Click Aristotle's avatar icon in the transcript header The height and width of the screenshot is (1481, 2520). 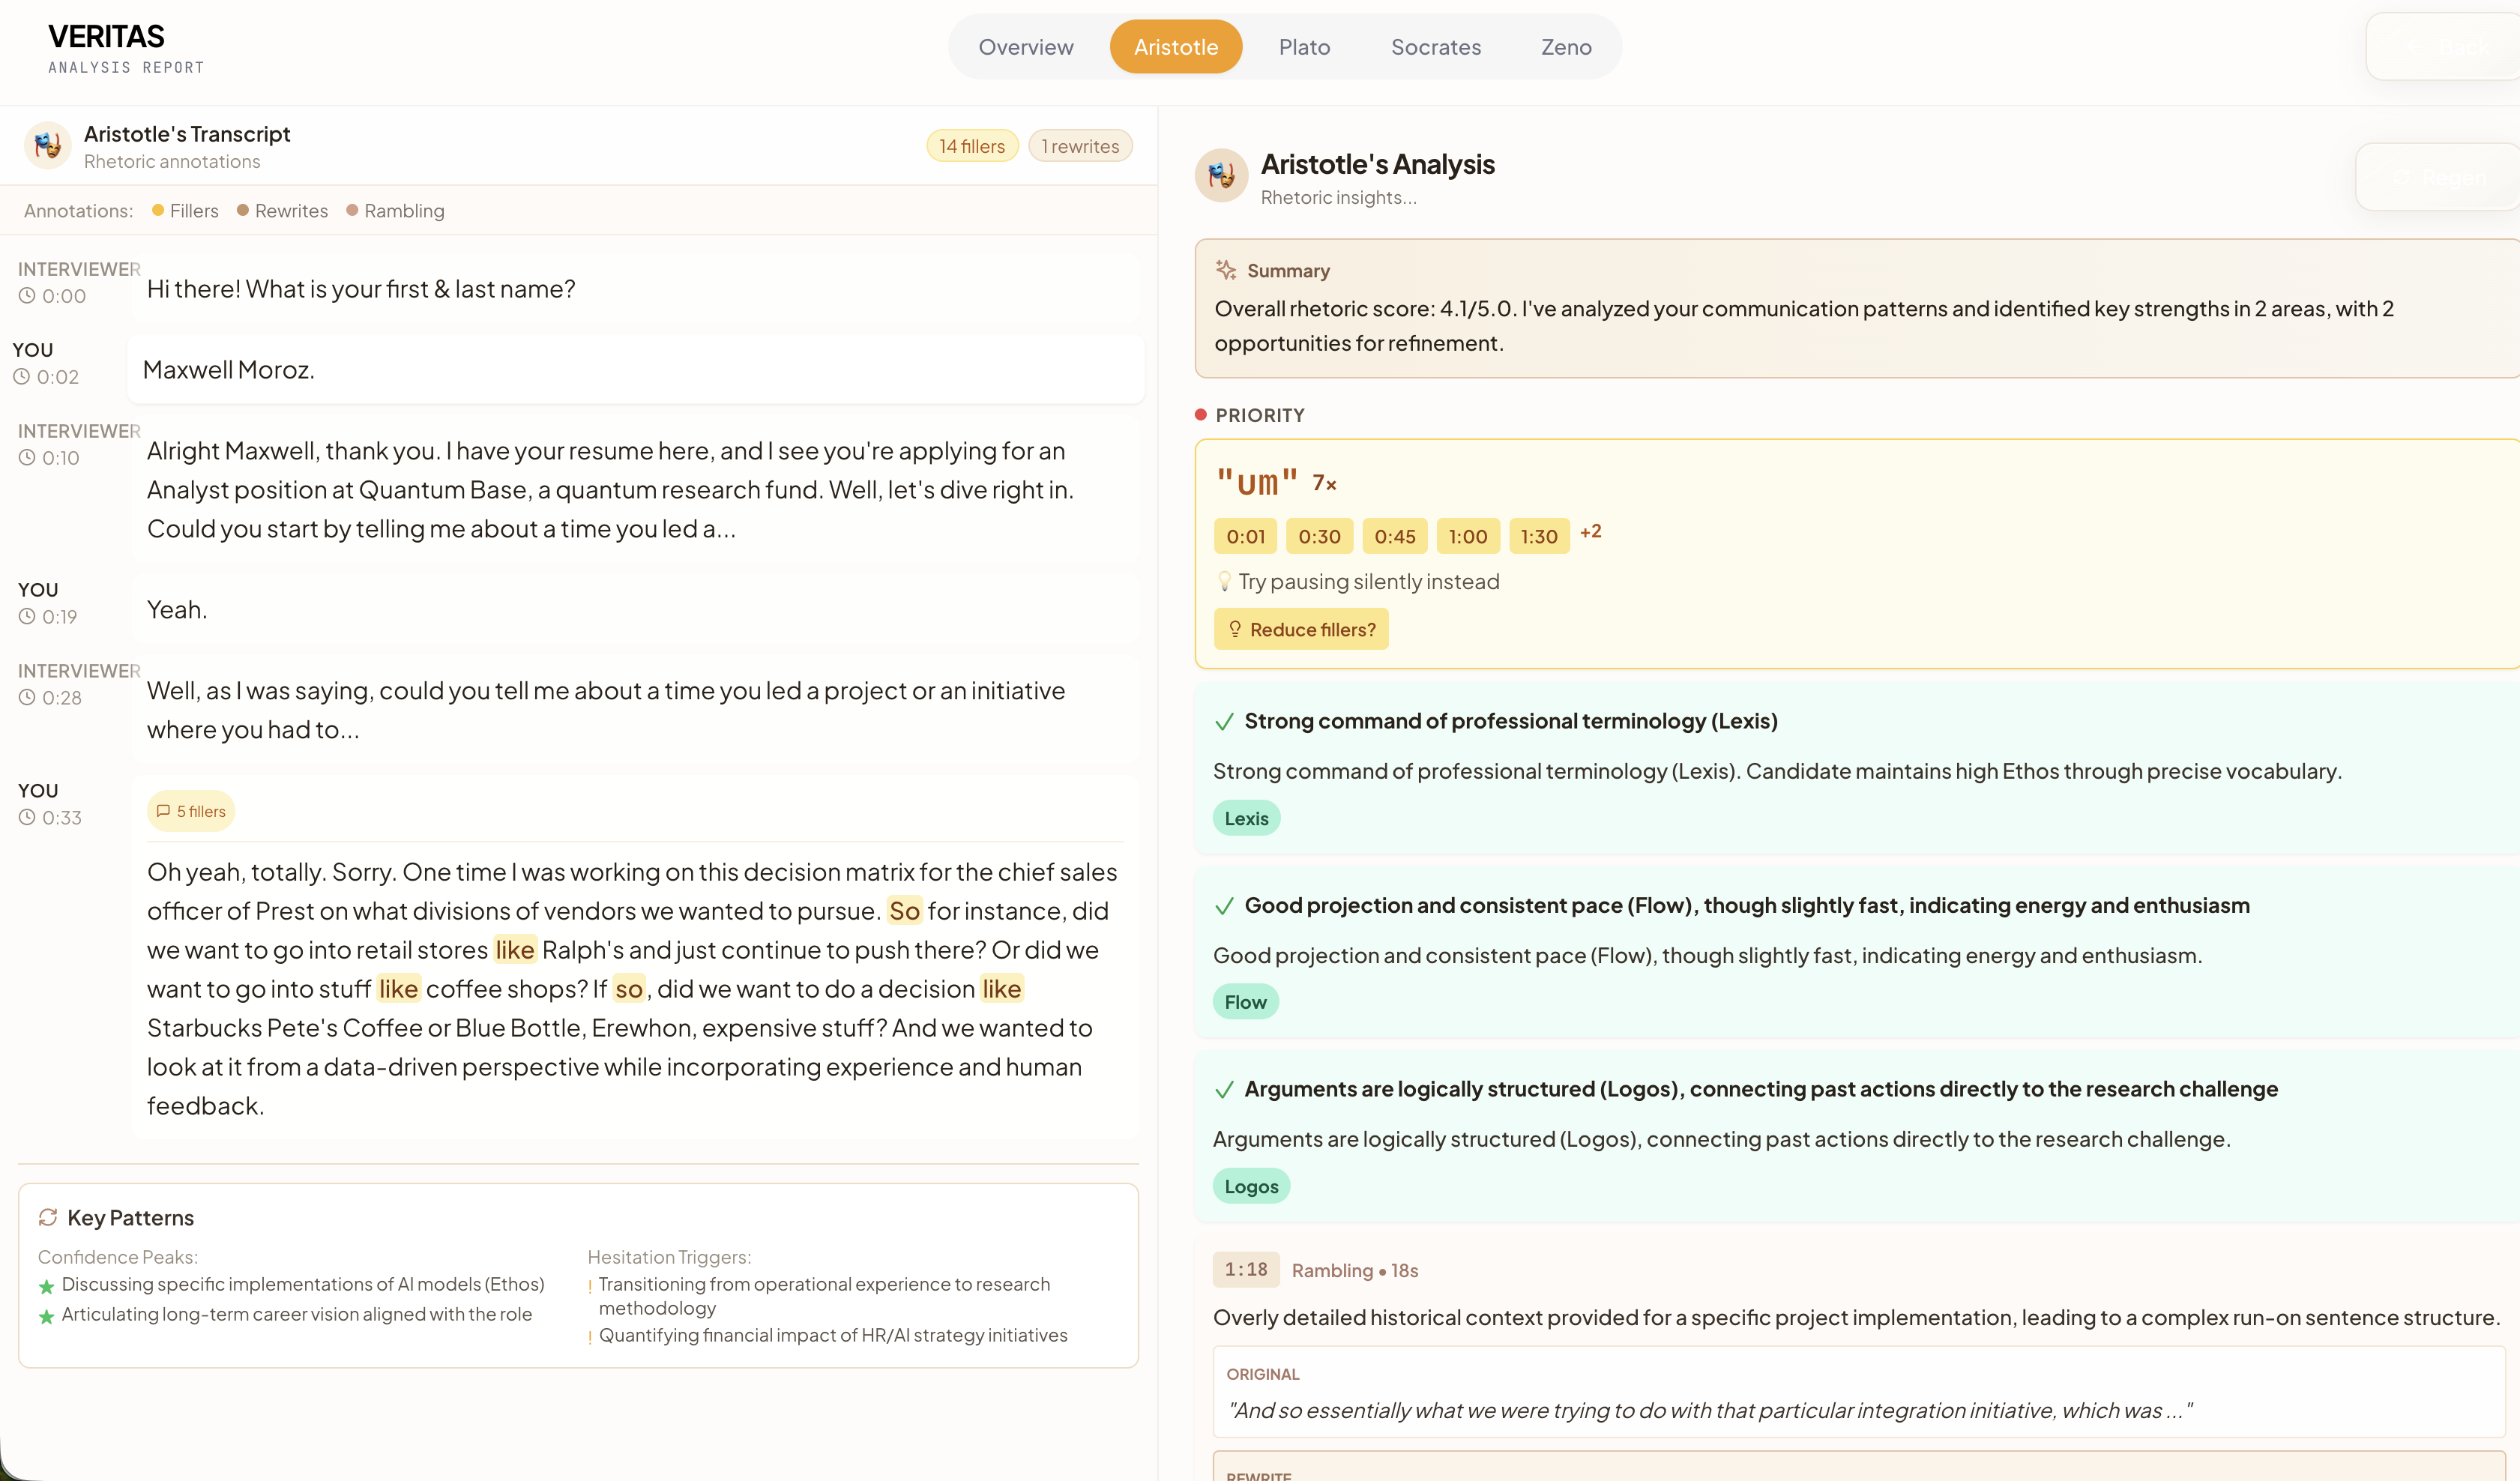(x=47, y=146)
